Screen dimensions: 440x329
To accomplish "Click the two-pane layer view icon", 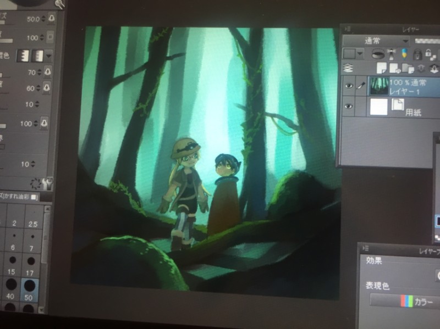I will 348,68.
